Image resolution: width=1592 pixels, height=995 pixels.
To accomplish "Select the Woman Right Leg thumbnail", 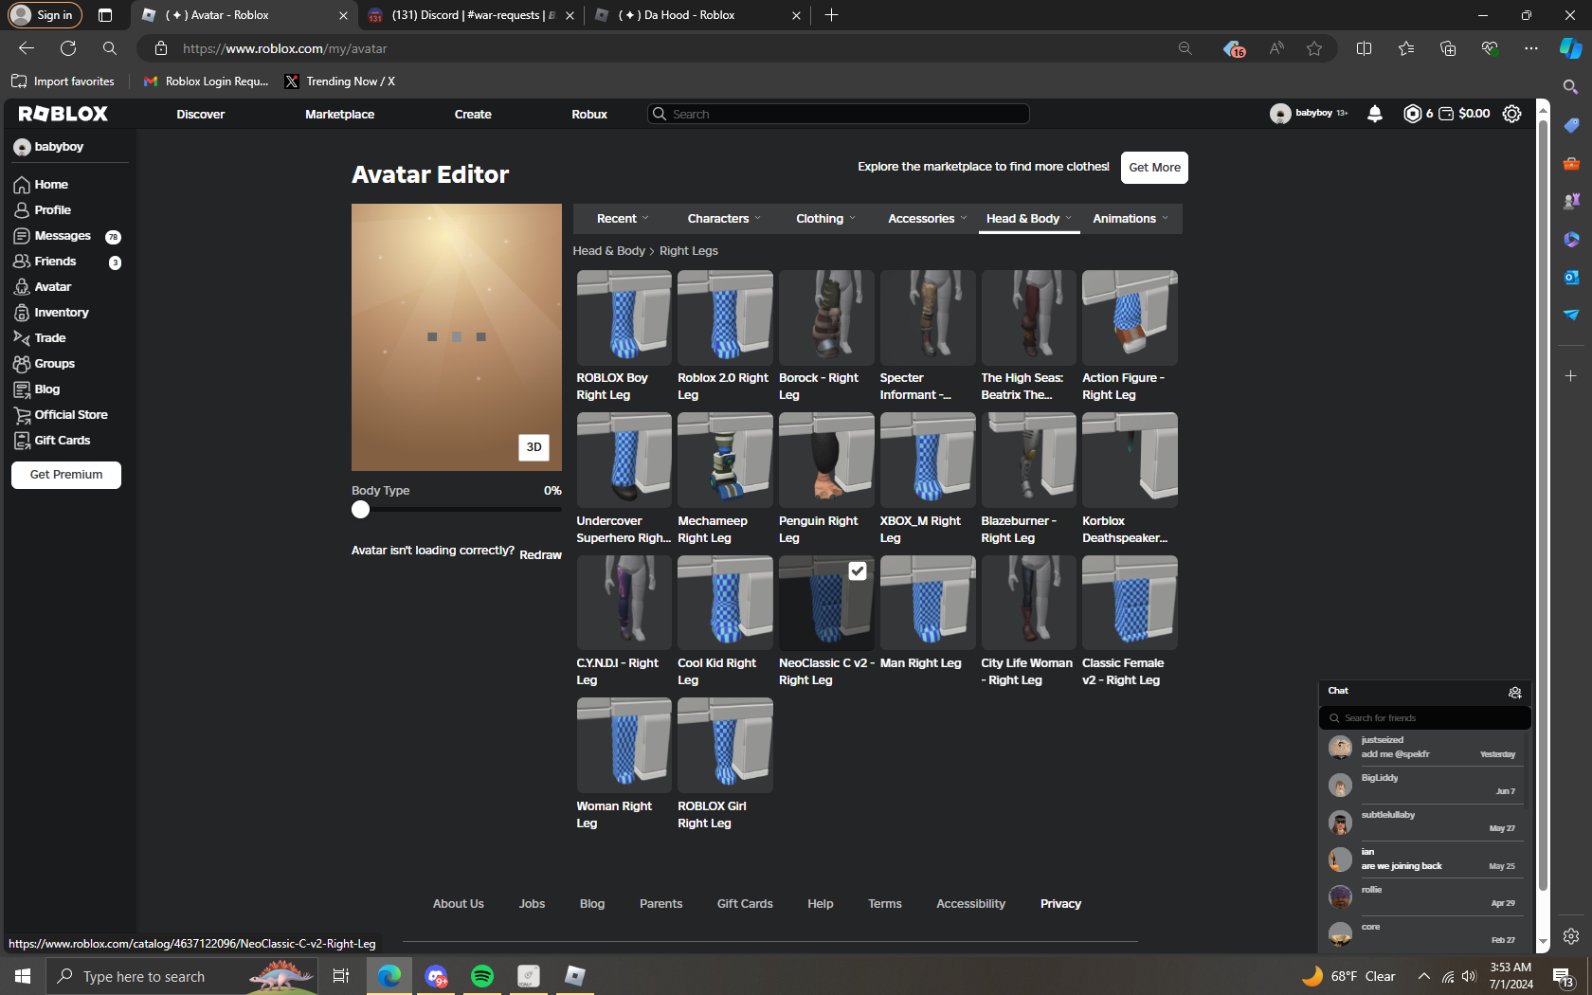I will (624, 745).
